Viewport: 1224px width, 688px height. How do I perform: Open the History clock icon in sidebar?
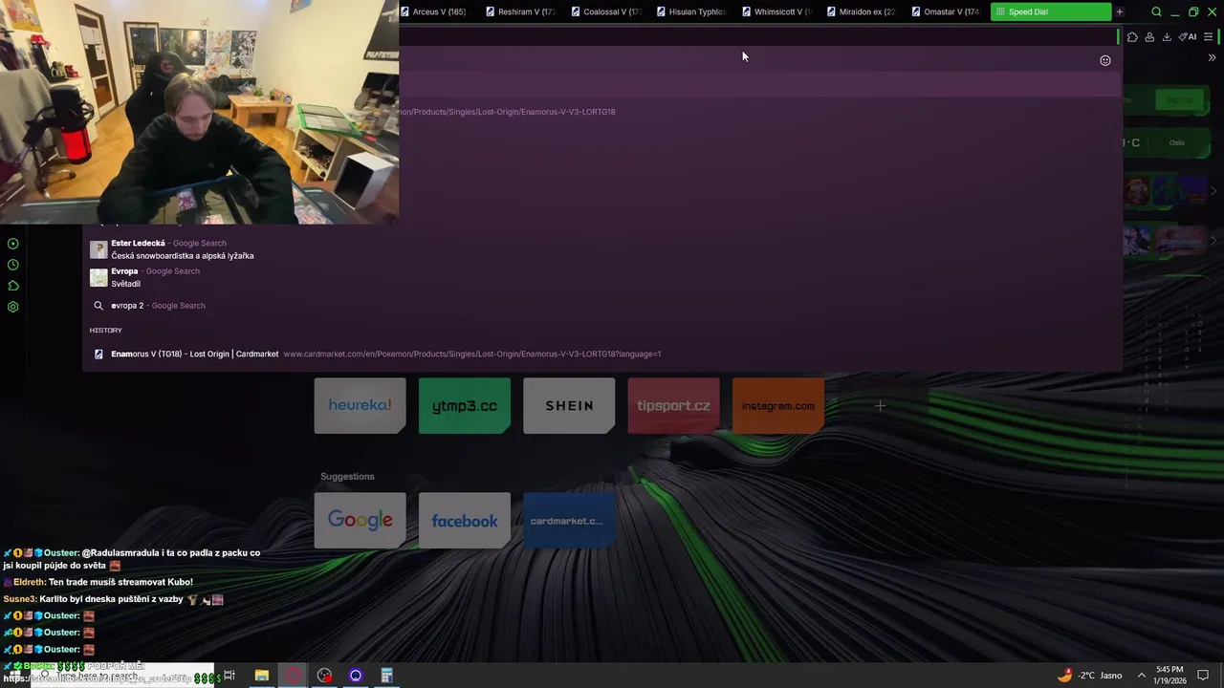tap(13, 265)
